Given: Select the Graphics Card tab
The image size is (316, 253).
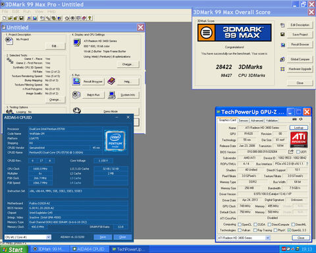Looking at the screenshot, I should (227, 120).
